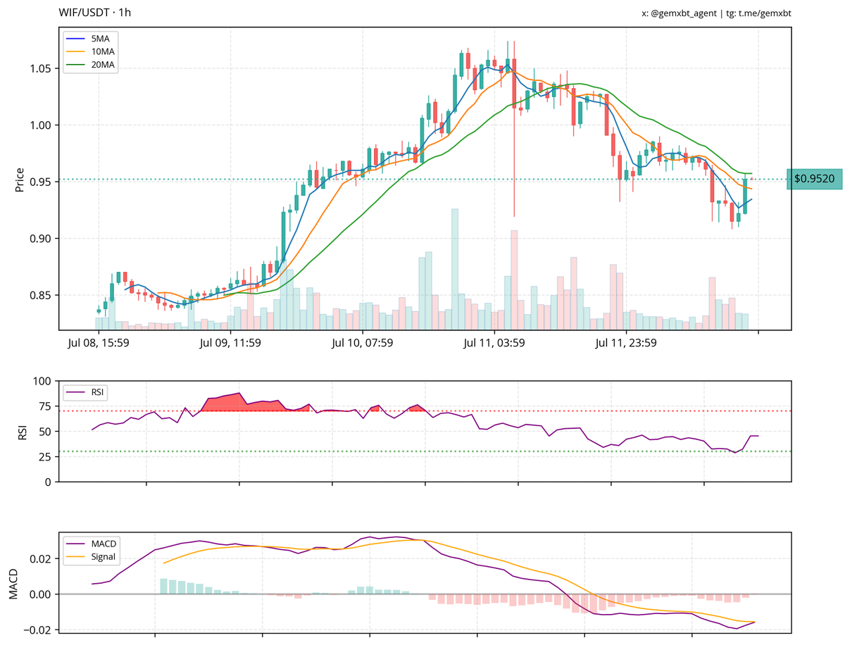The image size is (845, 645).
Task: Click the 0.90 price axis value
Action: click(41, 239)
